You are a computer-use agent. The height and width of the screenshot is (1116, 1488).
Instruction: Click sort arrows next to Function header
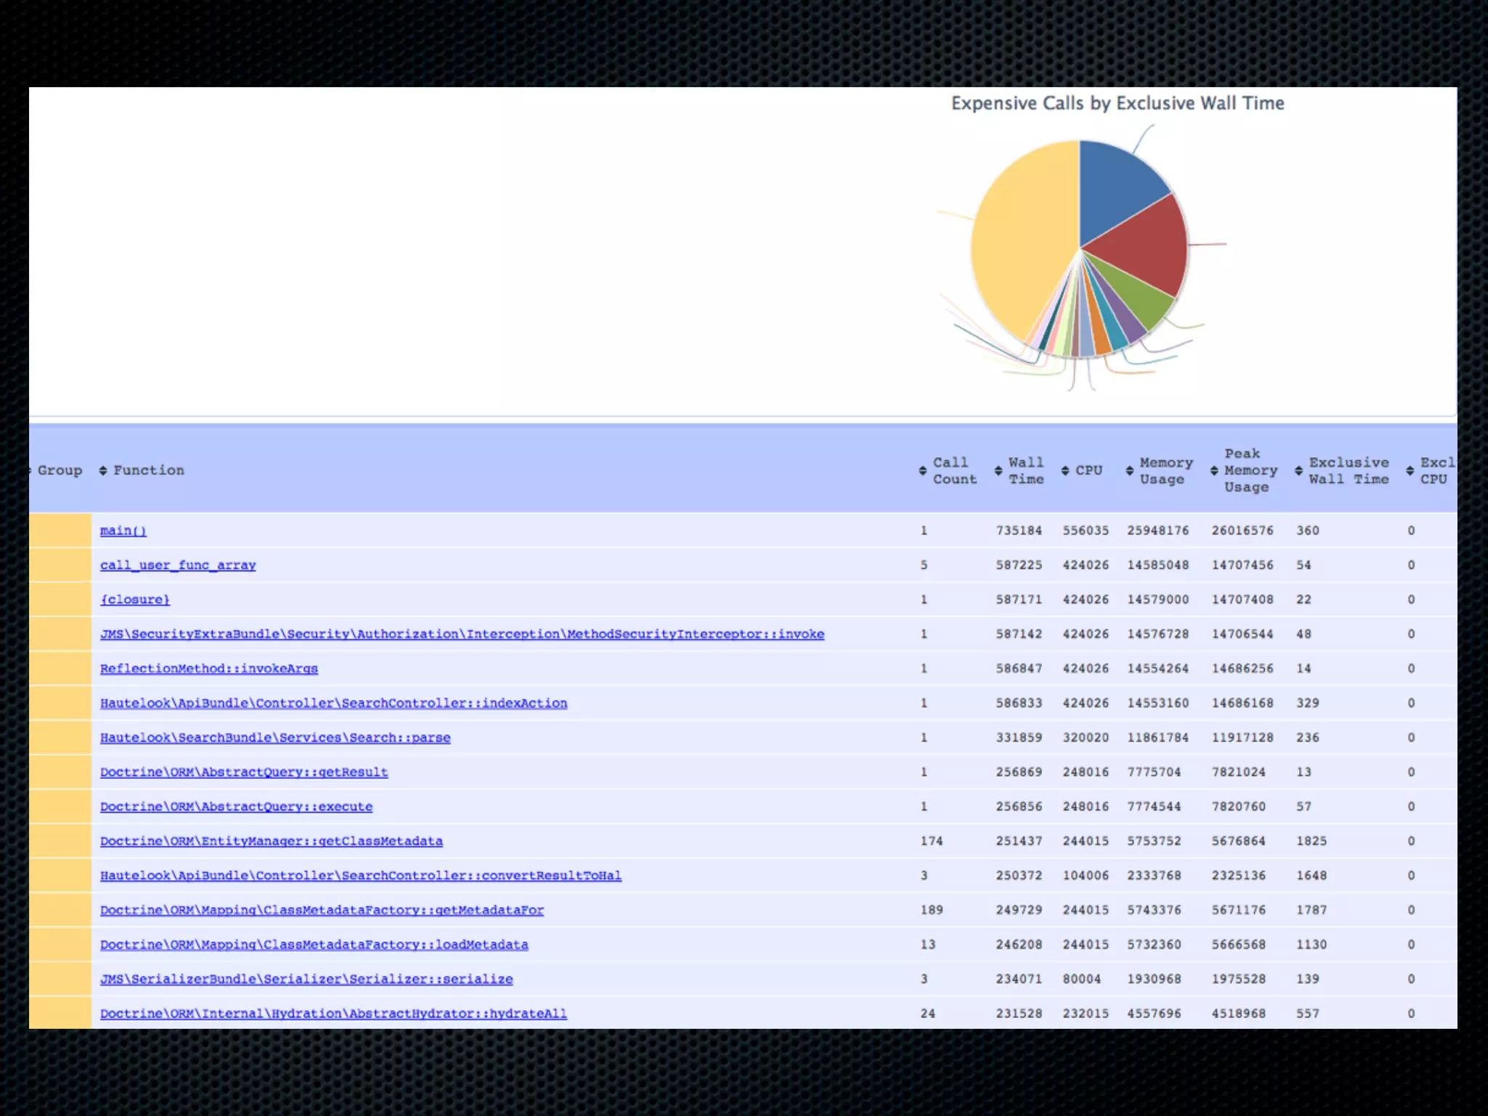point(103,471)
